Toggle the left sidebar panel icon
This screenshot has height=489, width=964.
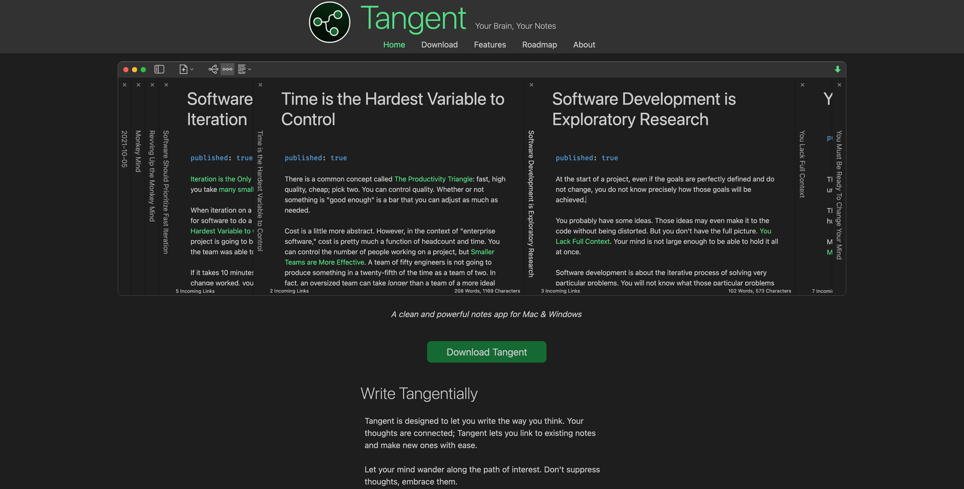(x=159, y=69)
